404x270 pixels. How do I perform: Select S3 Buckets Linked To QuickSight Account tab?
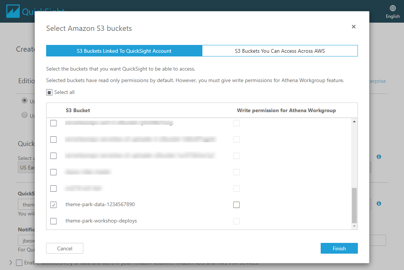point(124,51)
